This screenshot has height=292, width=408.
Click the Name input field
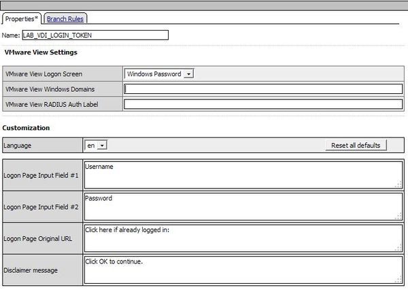[95, 35]
